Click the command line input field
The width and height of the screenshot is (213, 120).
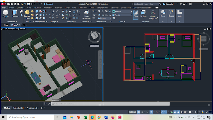pos(110,104)
